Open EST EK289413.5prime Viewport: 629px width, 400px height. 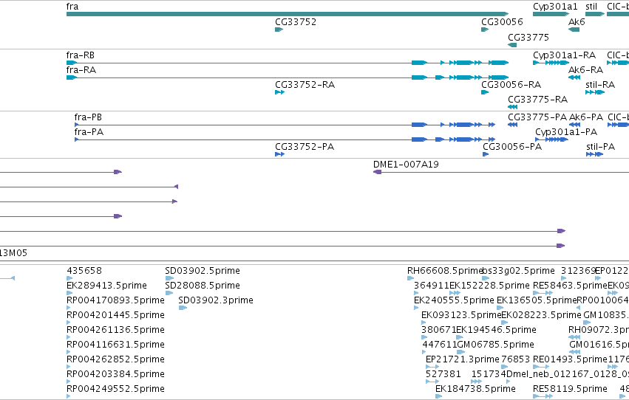tap(106, 286)
